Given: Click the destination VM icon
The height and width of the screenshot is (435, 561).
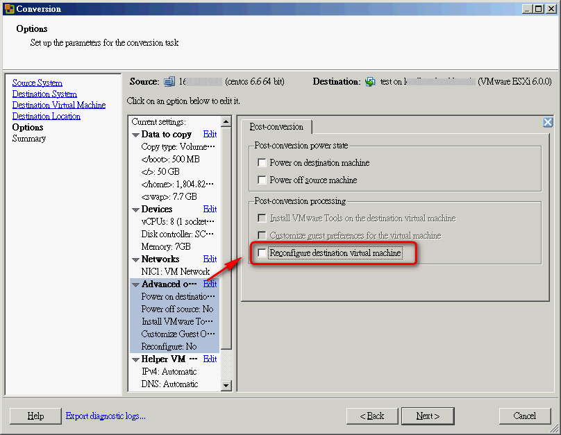Looking at the screenshot, I should [370, 82].
